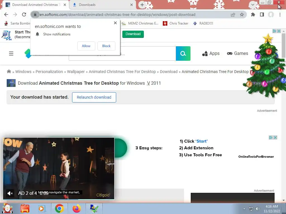Viewport: 286px width, 214px height.
Task: Open the Apps category
Action: (211, 53)
